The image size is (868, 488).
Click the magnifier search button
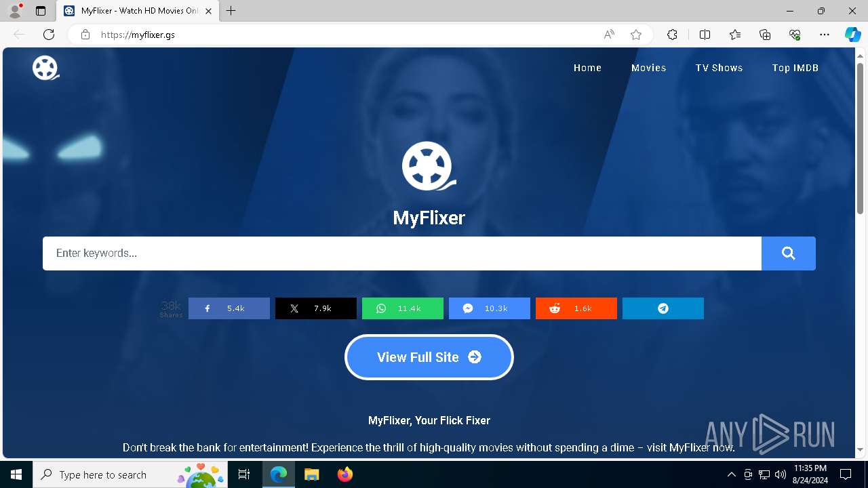[x=788, y=253]
